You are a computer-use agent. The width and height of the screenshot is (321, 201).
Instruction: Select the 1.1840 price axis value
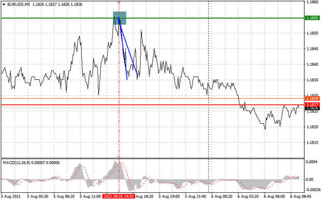[x=312, y=64]
